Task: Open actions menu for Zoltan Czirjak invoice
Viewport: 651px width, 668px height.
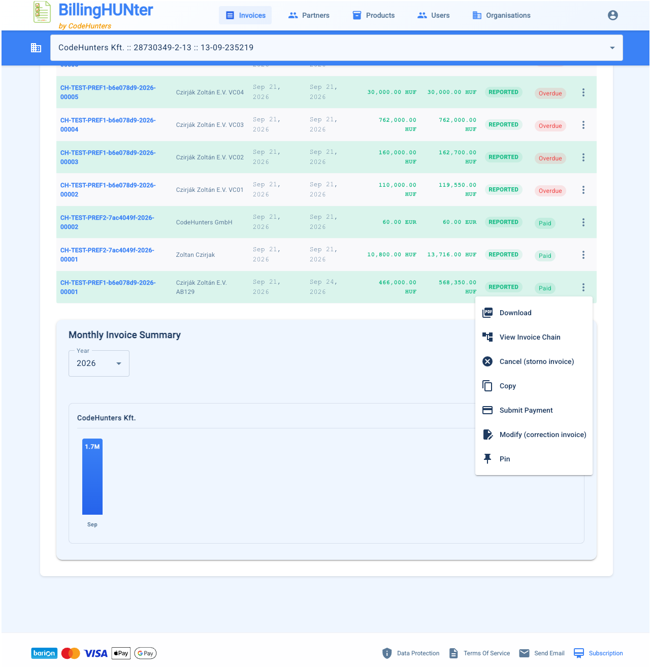Action: [x=583, y=255]
